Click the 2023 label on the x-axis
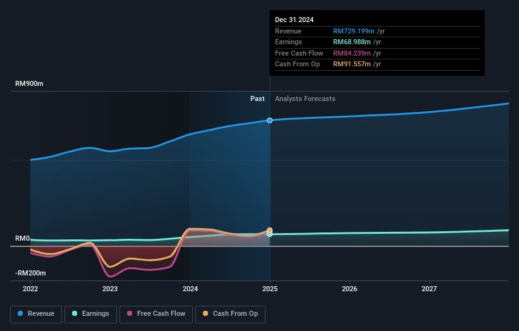This screenshot has width=519, height=331. click(110, 289)
